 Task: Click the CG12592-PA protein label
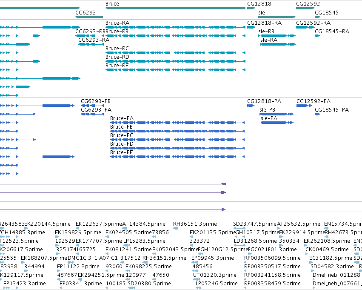point(314,101)
